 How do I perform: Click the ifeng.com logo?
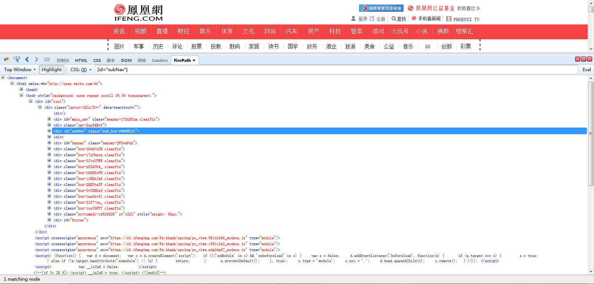[x=138, y=13]
